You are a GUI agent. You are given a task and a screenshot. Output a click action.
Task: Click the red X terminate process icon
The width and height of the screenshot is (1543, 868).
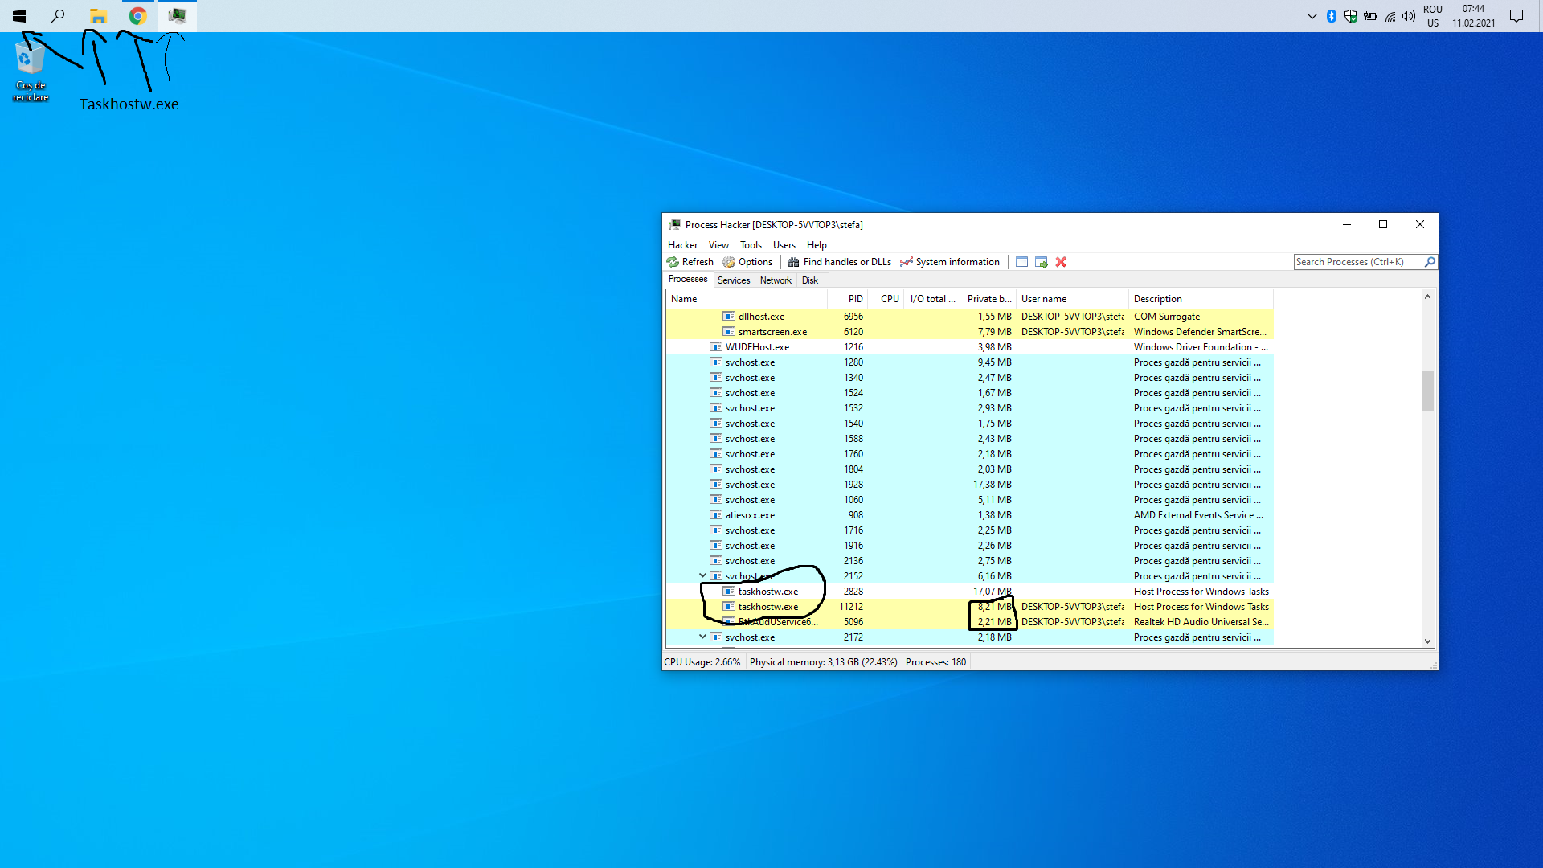pos(1060,262)
